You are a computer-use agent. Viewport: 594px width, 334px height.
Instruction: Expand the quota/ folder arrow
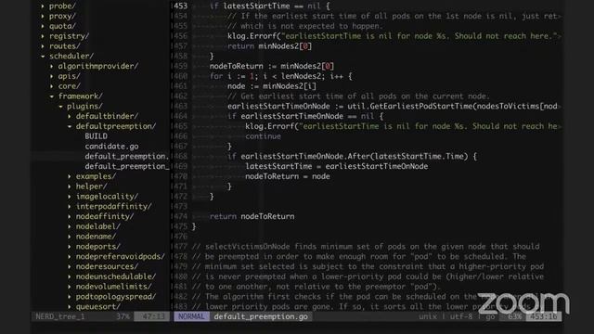[x=43, y=26]
